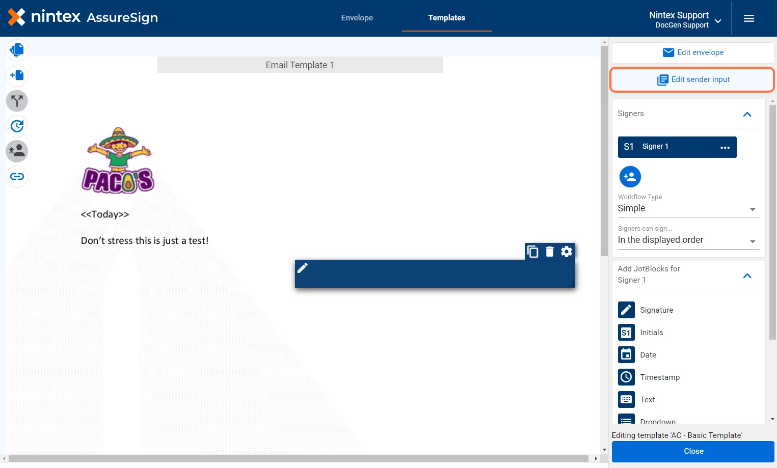The width and height of the screenshot is (777, 468).
Task: Click the split workflow arrows icon
Action: [17, 101]
